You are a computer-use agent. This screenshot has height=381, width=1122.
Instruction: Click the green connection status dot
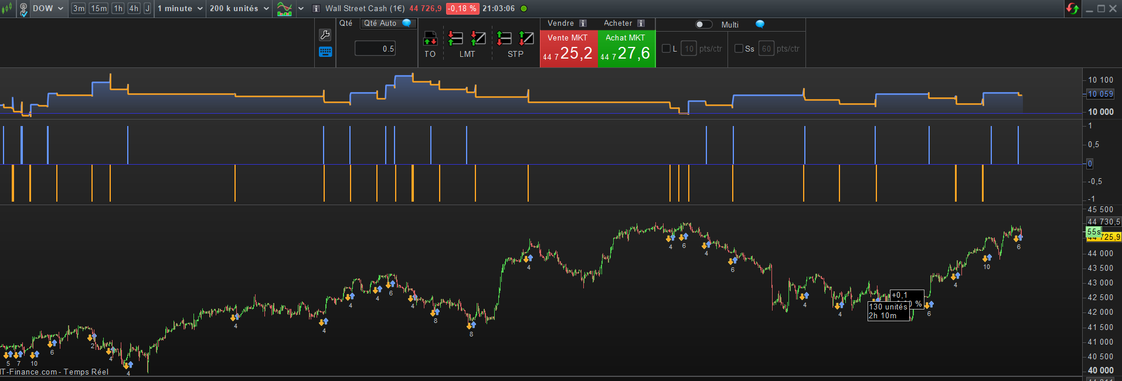click(x=523, y=9)
